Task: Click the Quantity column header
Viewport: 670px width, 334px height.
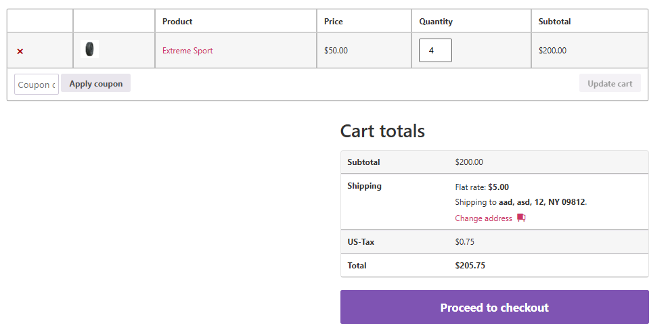Action: coord(436,22)
